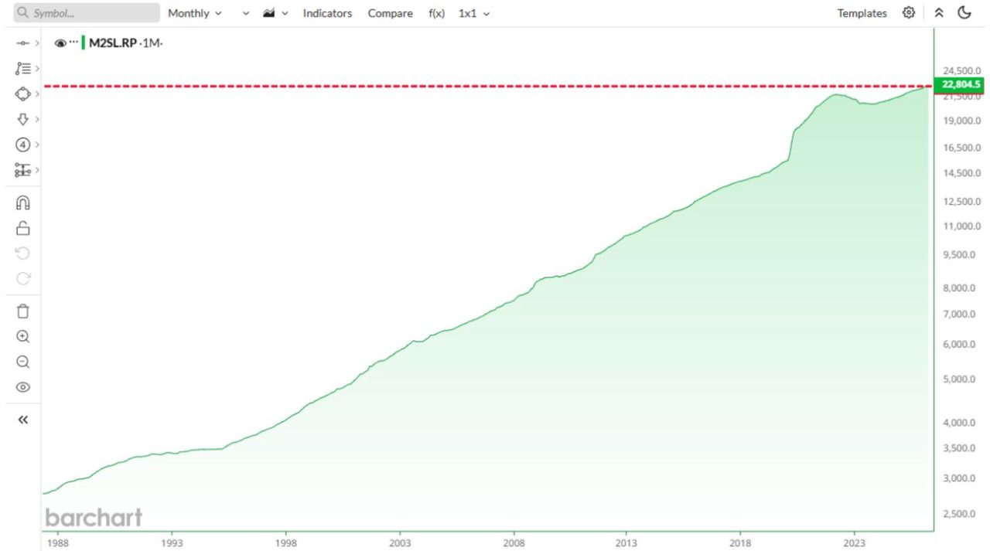Screen dimensions: 990x551
Task: Open the Indicators menu
Action: [x=327, y=13]
